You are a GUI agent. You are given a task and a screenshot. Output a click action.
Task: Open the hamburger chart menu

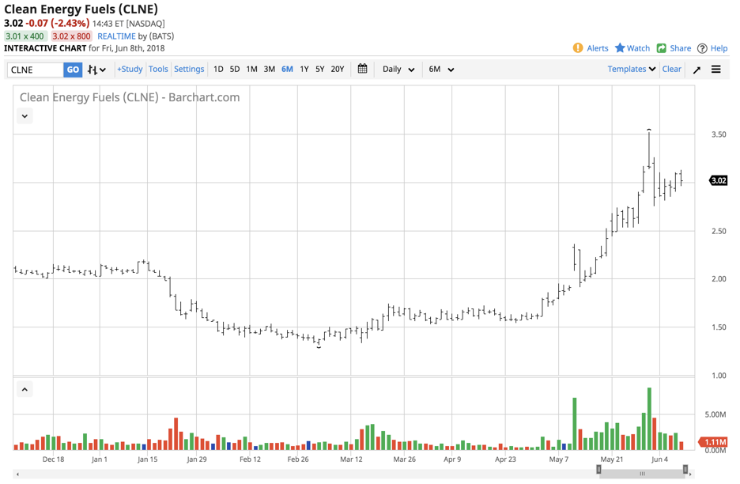click(x=716, y=70)
